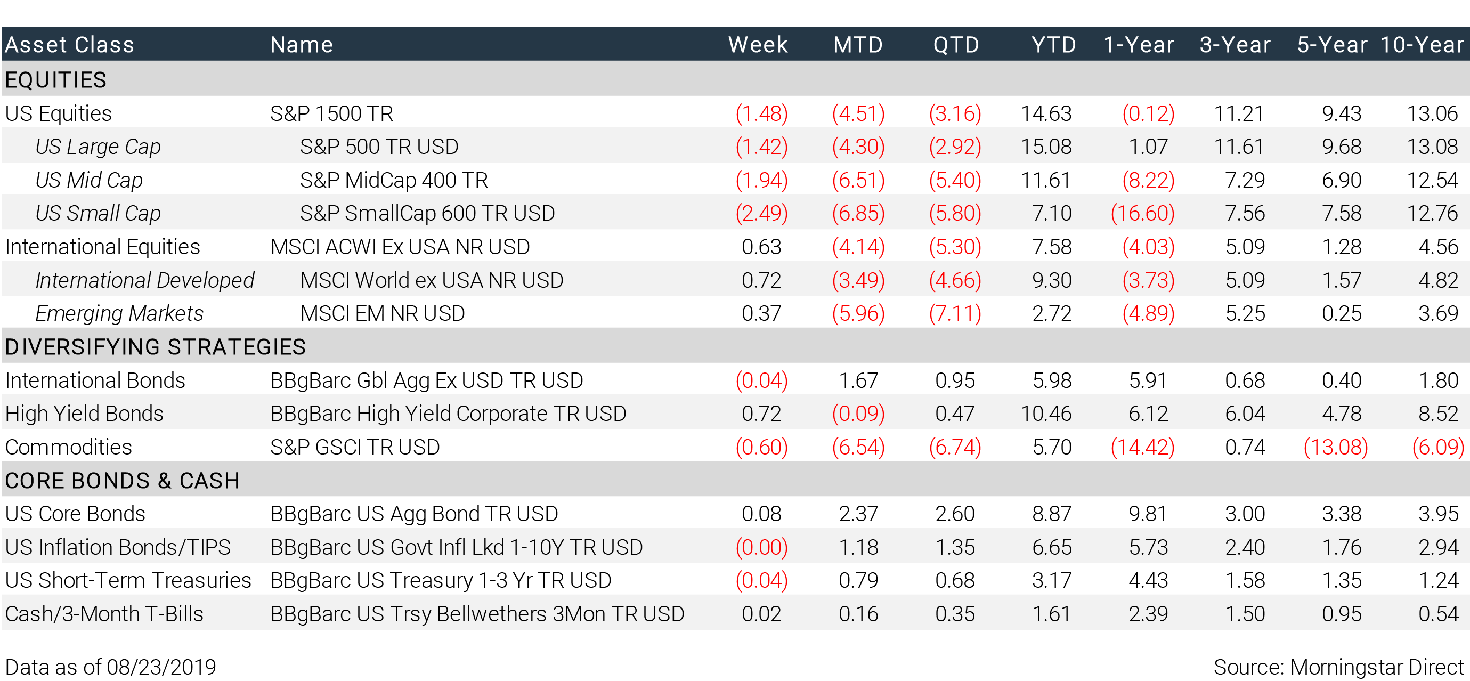
Task: Select the EQUITIES section heading
Action: click(x=56, y=79)
